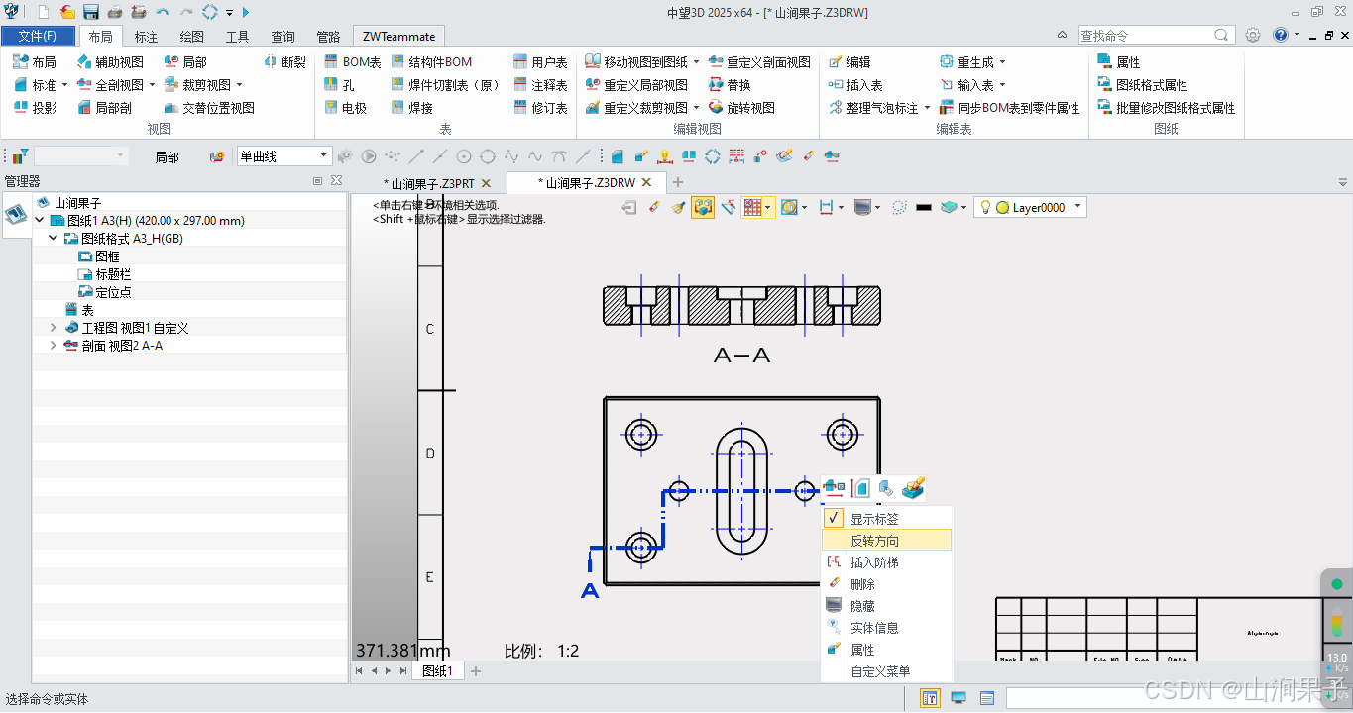The height and width of the screenshot is (713, 1353).
Task: Expand the 剖面 视图2 A-A tree node
Action: [53, 346]
